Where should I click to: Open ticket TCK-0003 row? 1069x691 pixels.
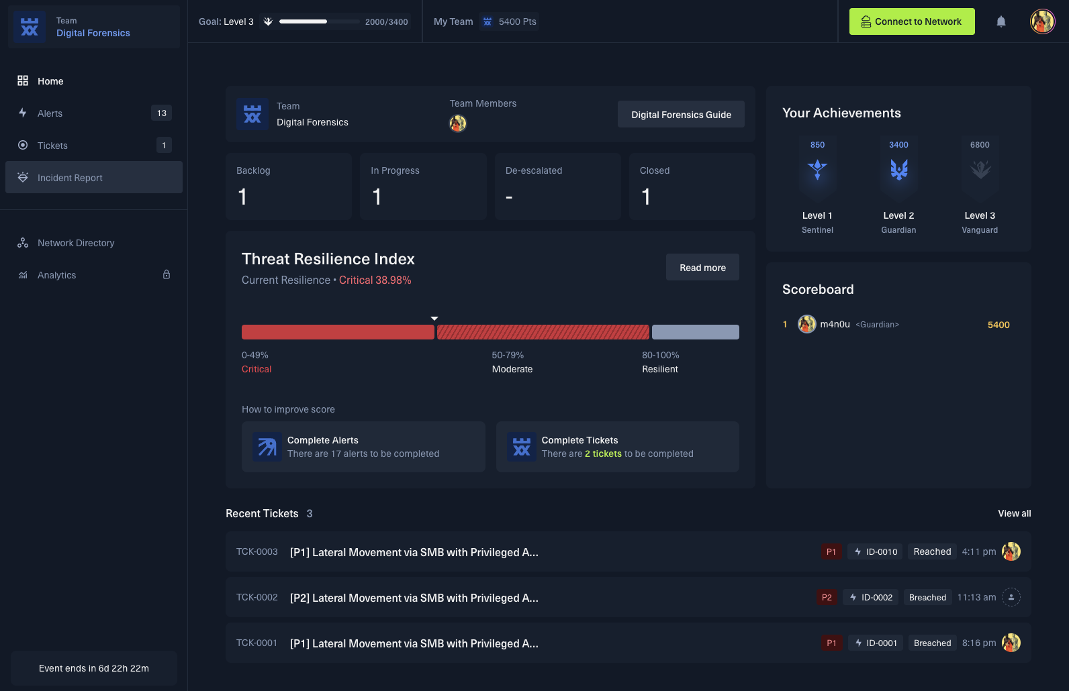pos(414,552)
